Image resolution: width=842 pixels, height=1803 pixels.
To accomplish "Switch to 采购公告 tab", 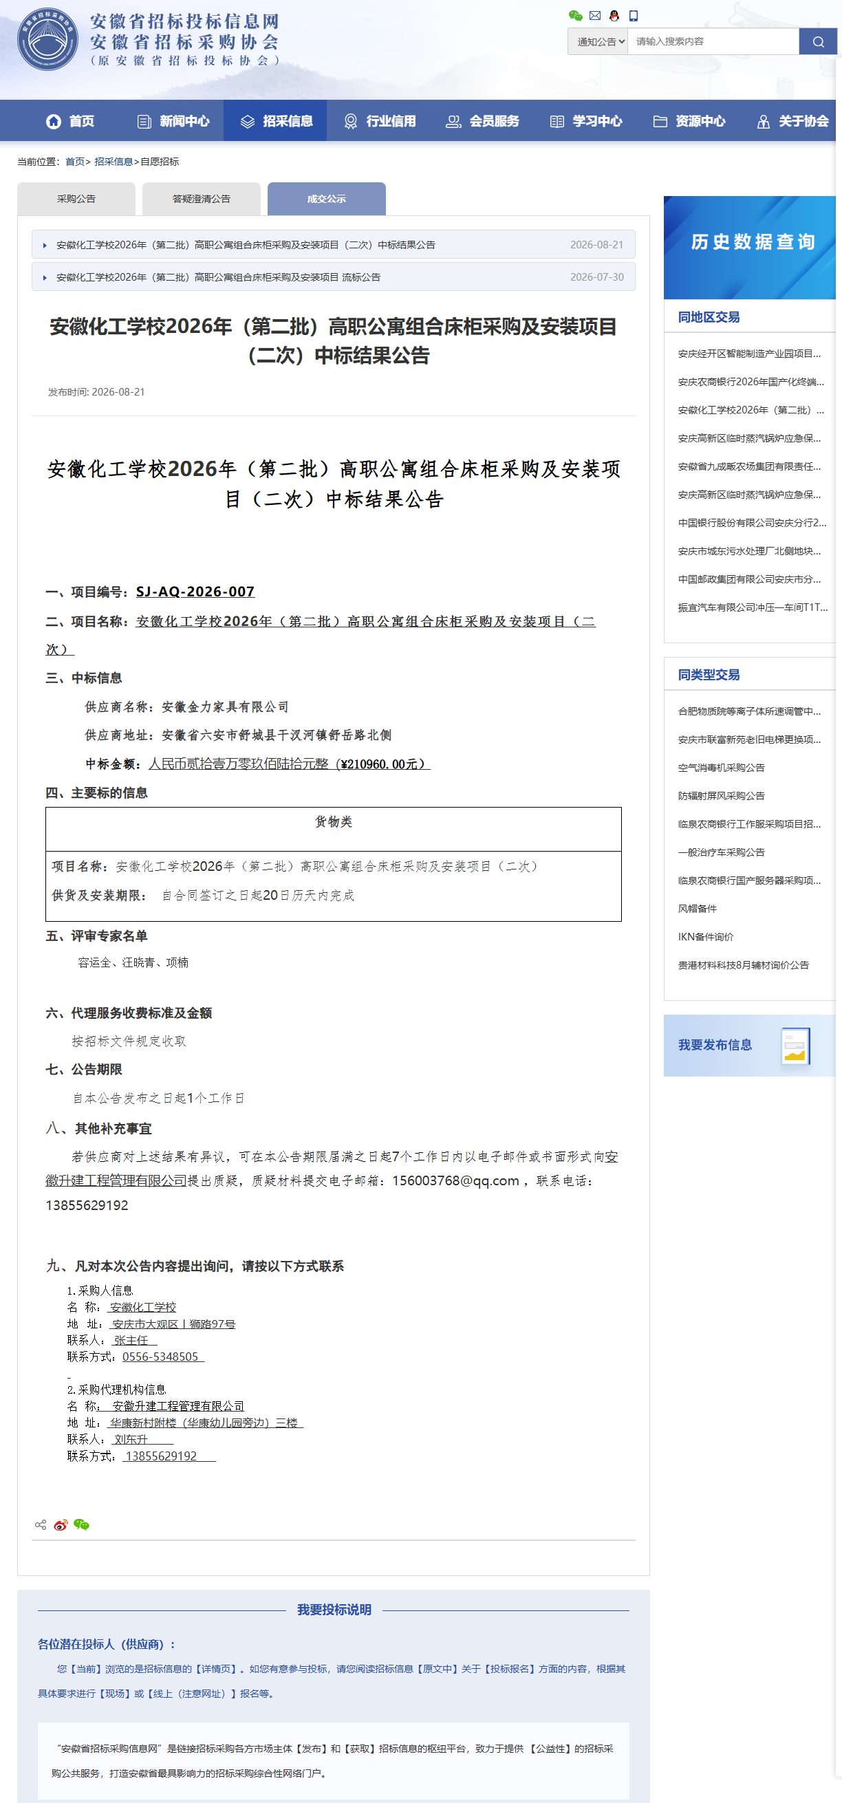I will coord(76,199).
